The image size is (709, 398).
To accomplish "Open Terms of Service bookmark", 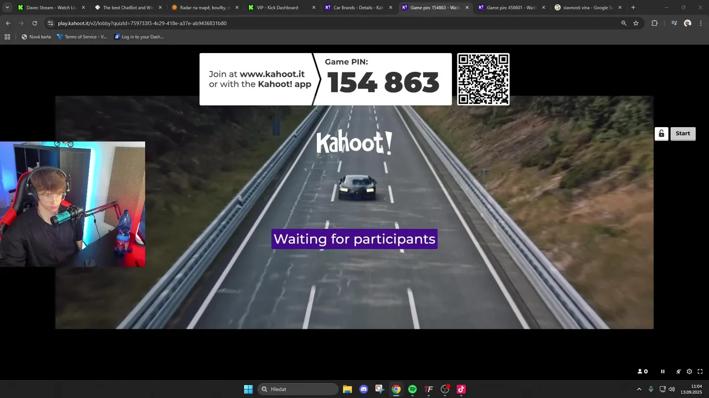I will [82, 37].
